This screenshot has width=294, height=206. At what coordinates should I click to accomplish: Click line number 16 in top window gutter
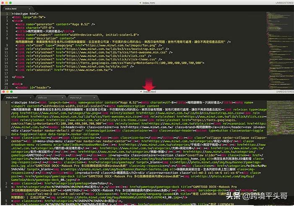tap(6, 70)
